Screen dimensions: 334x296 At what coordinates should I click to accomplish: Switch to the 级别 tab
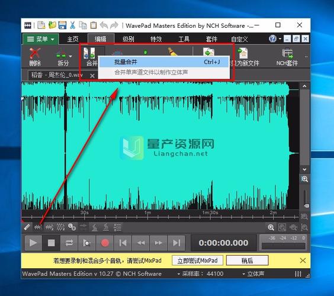(129, 39)
